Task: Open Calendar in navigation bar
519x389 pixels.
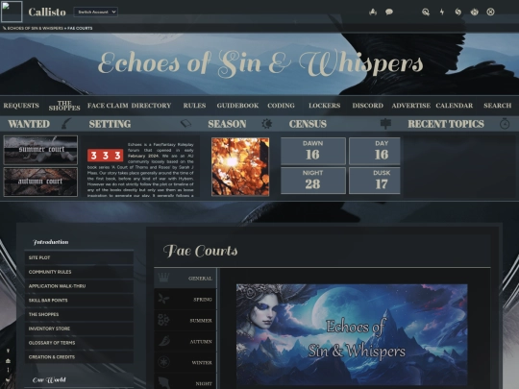Action: (x=454, y=106)
